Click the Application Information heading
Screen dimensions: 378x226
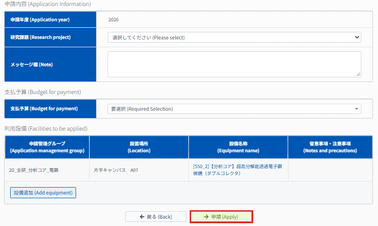48,4
